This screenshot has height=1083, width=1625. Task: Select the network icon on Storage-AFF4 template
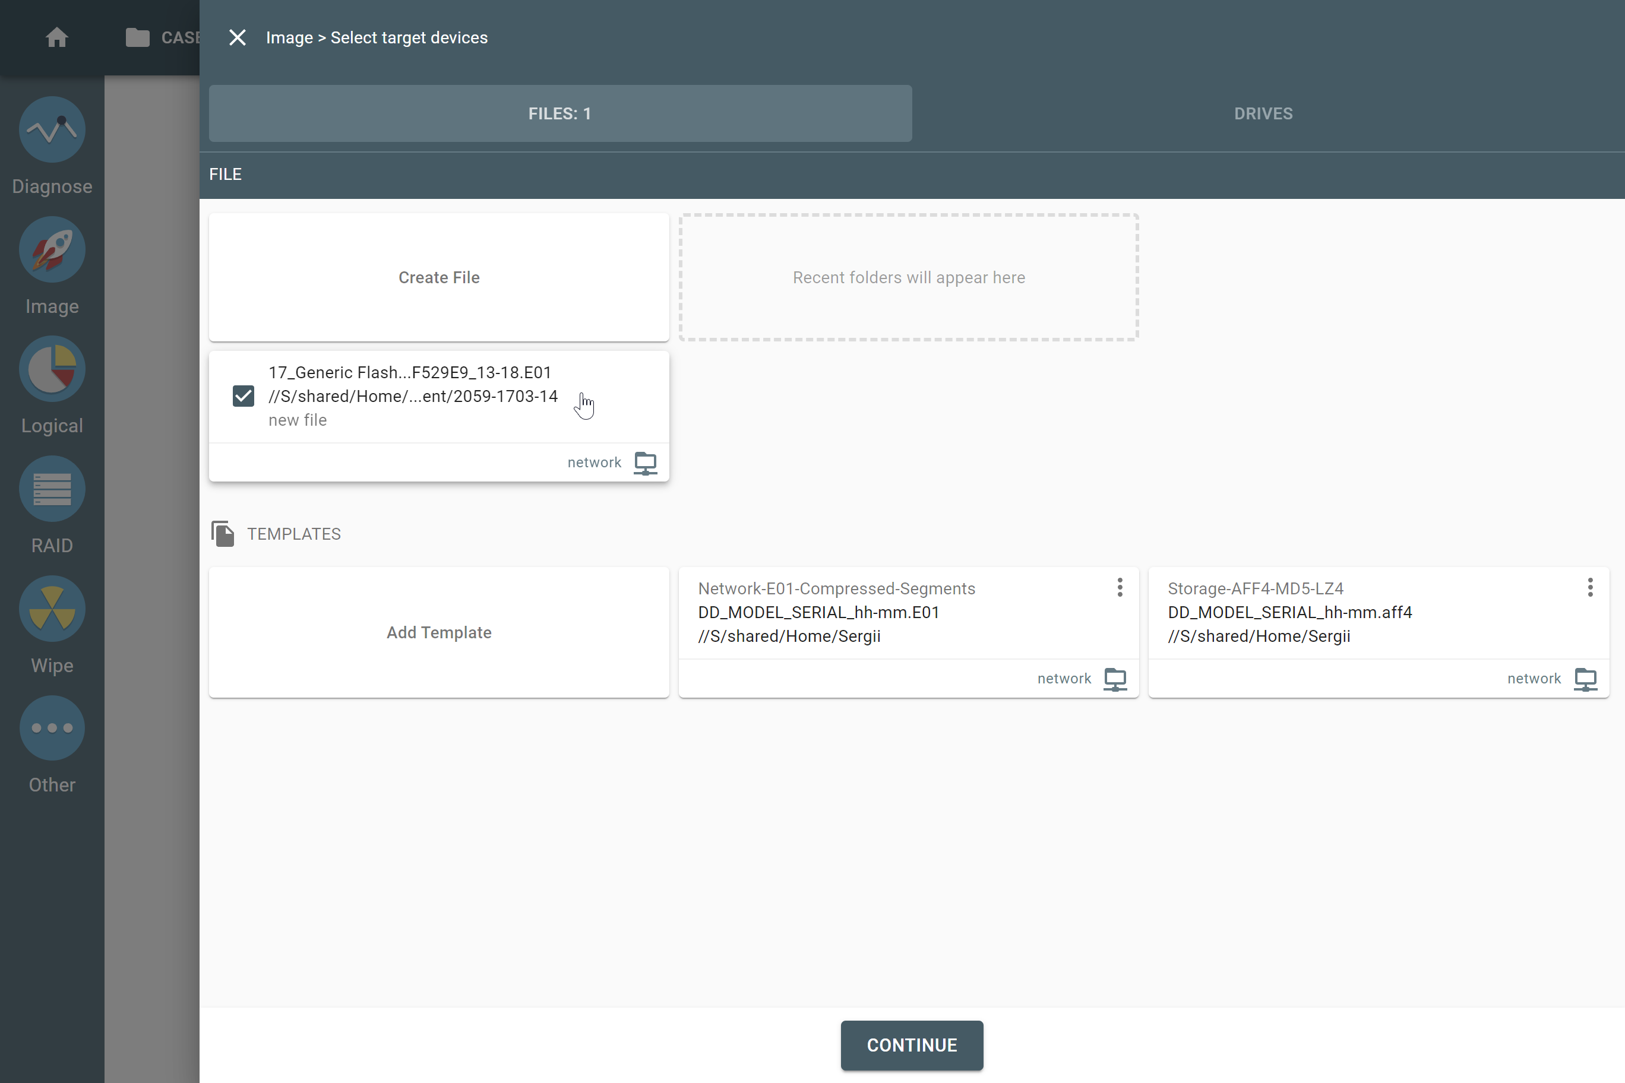click(x=1586, y=678)
